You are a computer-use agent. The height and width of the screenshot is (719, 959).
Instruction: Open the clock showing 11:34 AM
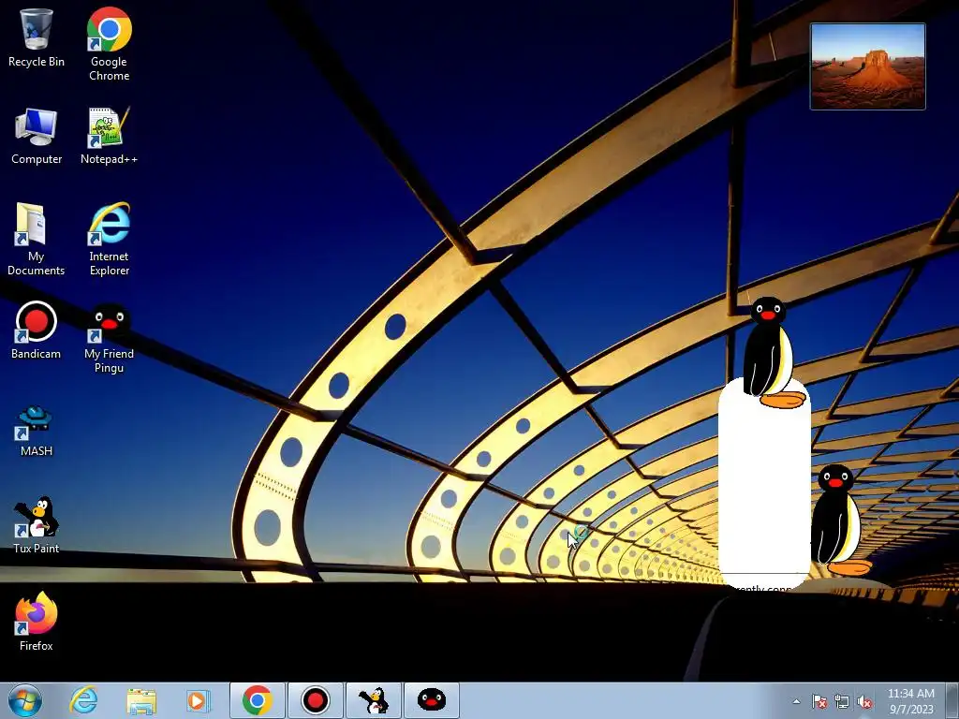click(x=911, y=701)
